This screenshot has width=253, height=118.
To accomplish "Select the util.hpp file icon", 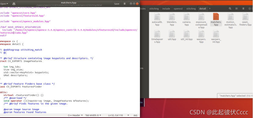I will tap(172, 34).
